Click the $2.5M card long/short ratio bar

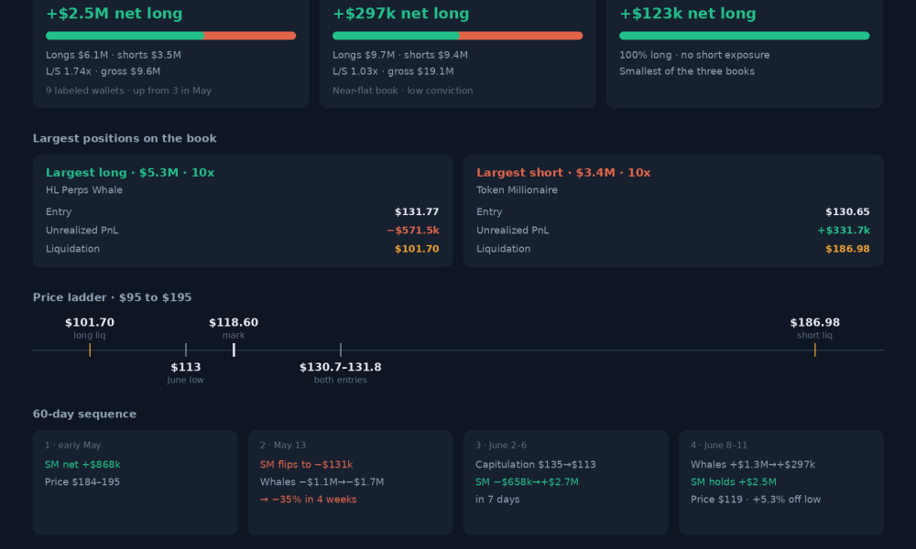pyautogui.click(x=170, y=36)
